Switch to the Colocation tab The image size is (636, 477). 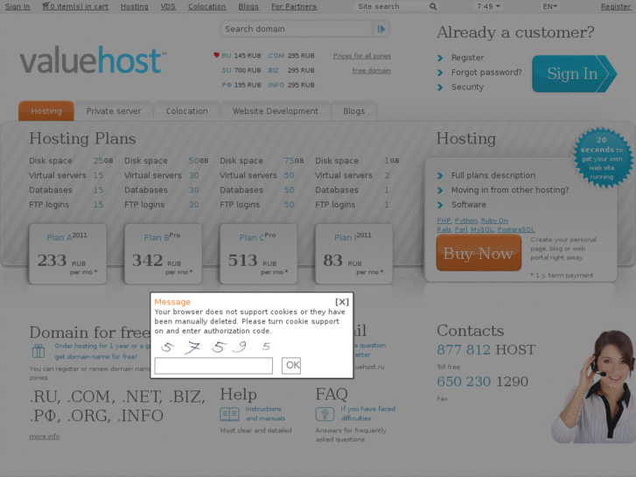coord(186,111)
